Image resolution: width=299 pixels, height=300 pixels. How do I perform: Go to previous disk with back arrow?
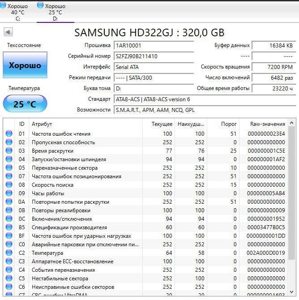(8, 32)
